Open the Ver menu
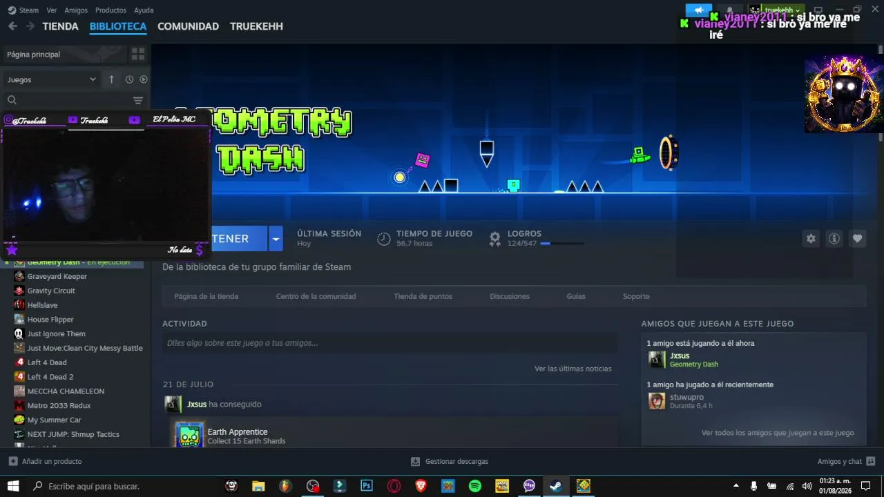Screen dimensions: 884x497 click(x=52, y=10)
